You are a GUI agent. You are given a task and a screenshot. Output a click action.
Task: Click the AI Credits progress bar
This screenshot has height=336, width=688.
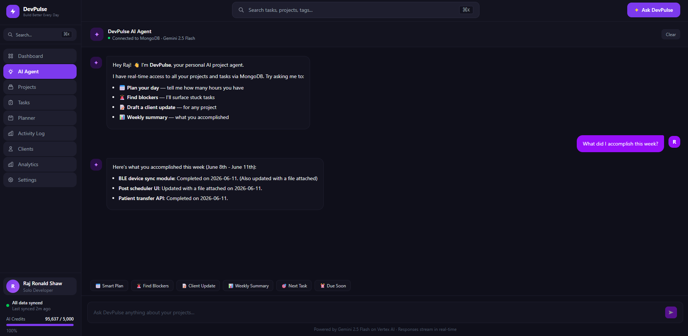pyautogui.click(x=40, y=325)
